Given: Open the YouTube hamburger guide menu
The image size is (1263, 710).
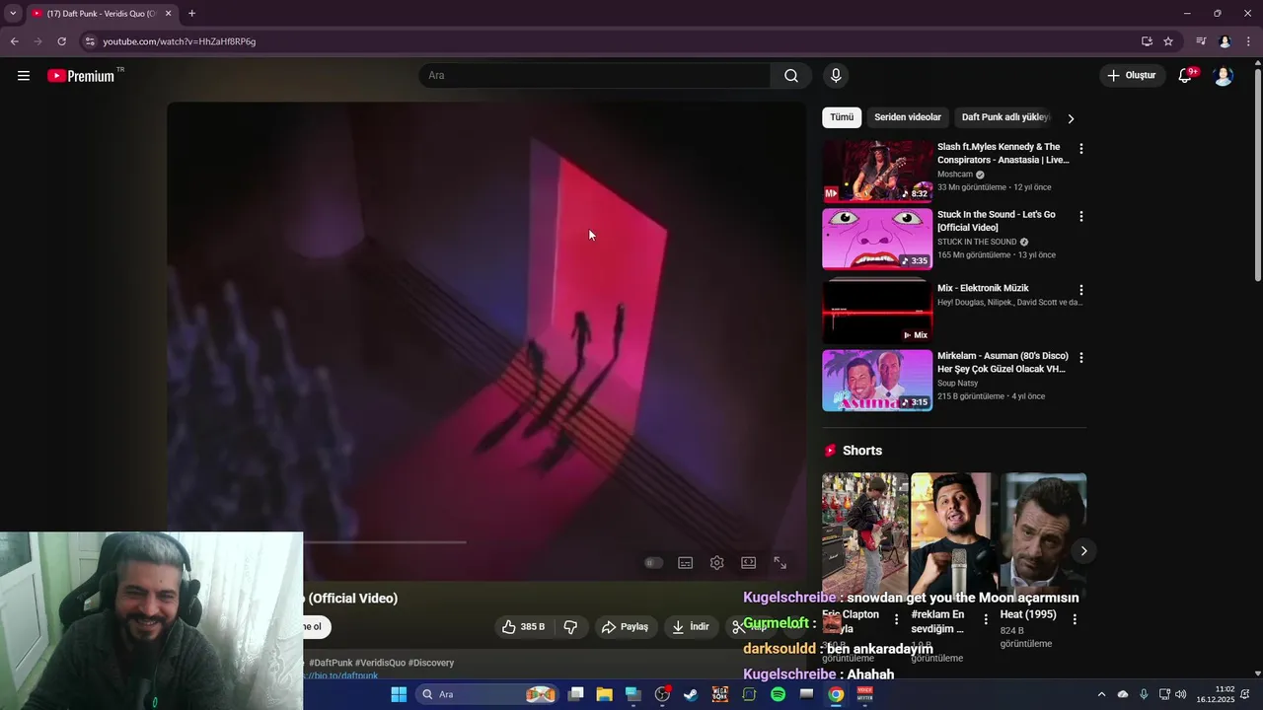Looking at the screenshot, I should tap(24, 76).
